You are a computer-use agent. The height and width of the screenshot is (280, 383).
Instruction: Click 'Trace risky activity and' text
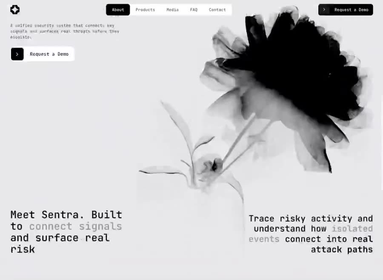pyautogui.click(x=311, y=218)
